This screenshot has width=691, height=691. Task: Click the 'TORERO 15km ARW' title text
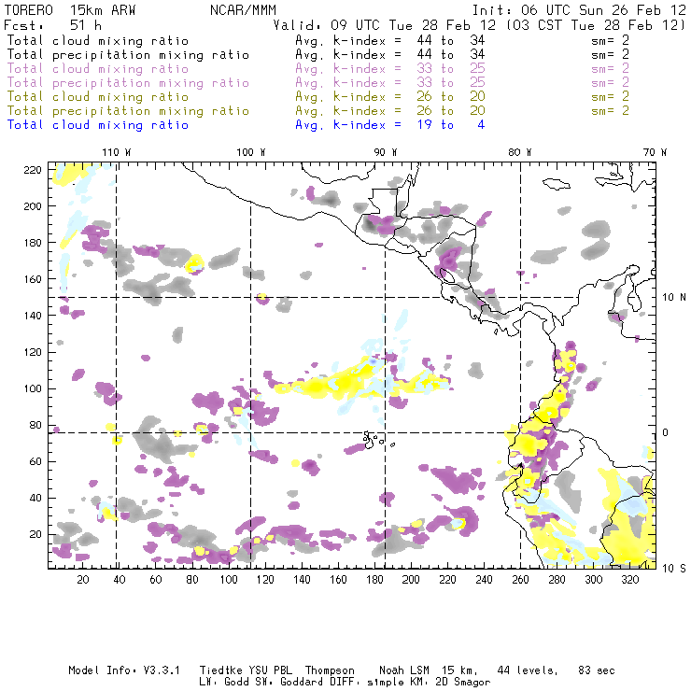(70, 10)
